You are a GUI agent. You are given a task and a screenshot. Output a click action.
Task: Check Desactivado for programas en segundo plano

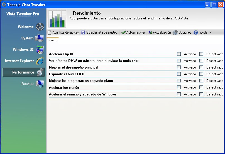[x=201, y=81]
